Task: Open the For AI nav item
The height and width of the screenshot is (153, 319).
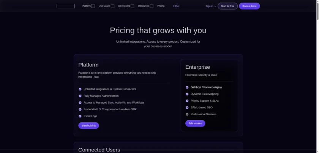Action: tap(176, 6)
